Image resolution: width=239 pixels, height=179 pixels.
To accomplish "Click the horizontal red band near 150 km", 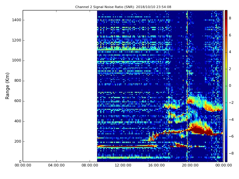I will pyautogui.click(x=127, y=146).
